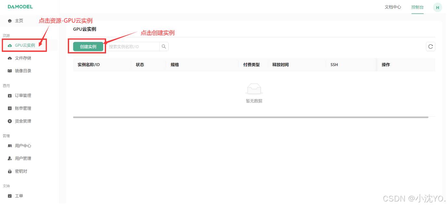Click the search magnifier icon

tap(164, 47)
